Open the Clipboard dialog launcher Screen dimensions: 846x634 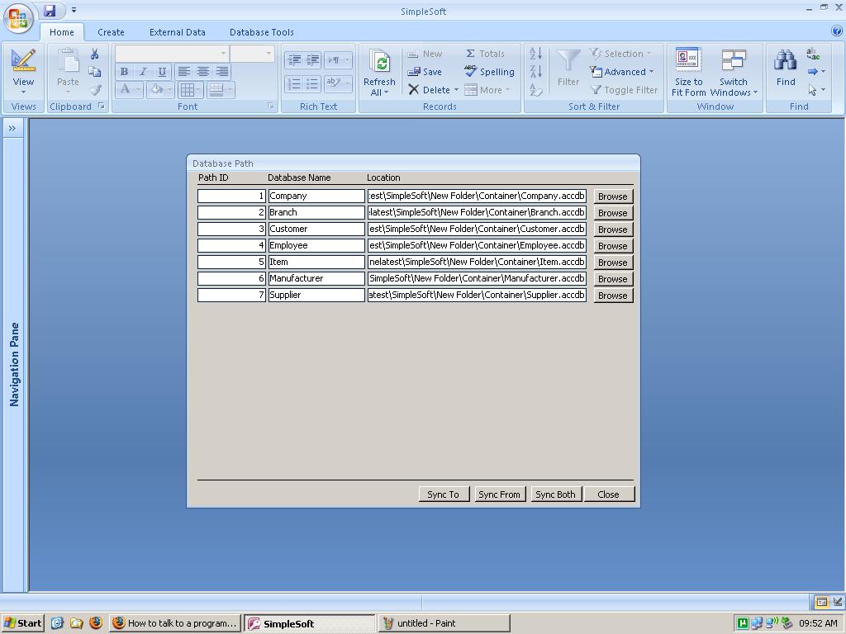point(102,106)
